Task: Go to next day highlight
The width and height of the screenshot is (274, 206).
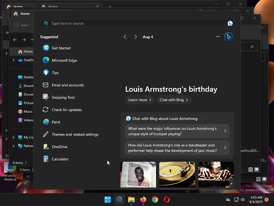Action: pyautogui.click(x=136, y=37)
